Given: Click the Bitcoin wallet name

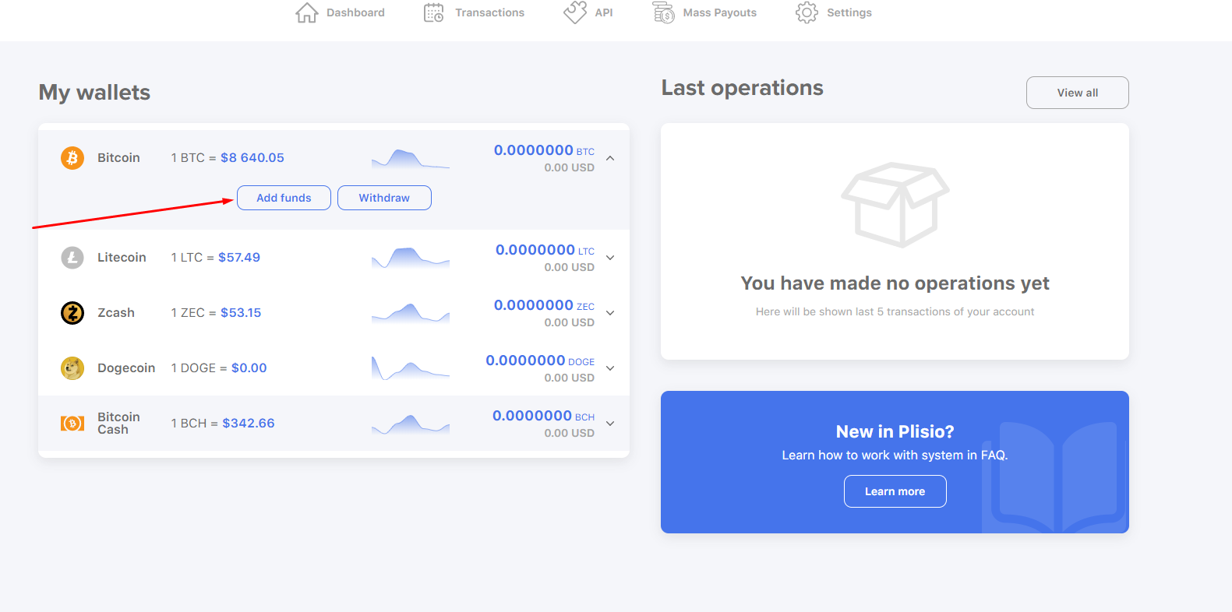Looking at the screenshot, I should click(118, 158).
